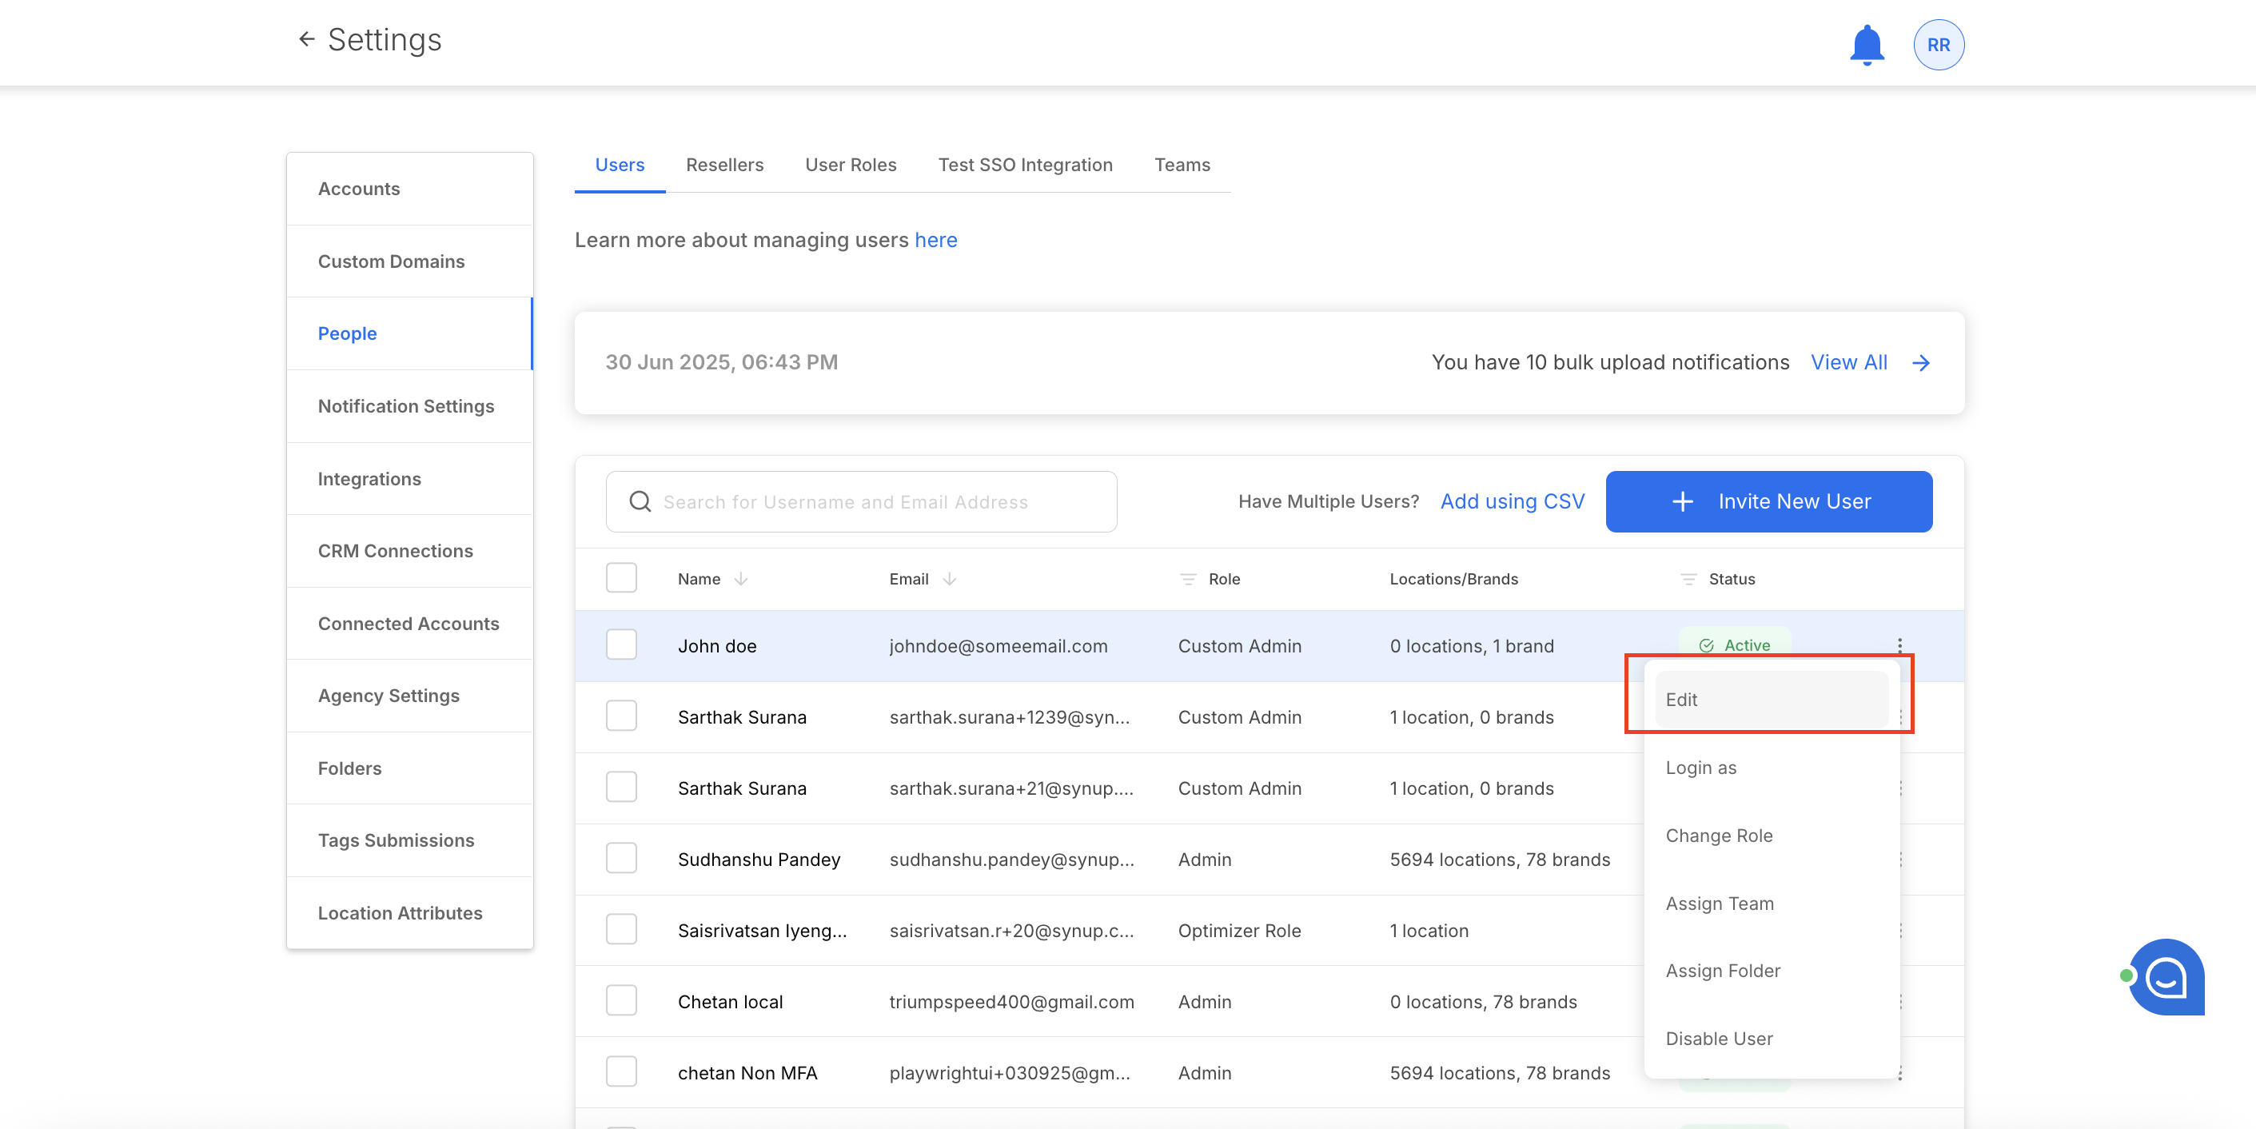
Task: Click the Status column filter icon
Action: click(x=1688, y=579)
